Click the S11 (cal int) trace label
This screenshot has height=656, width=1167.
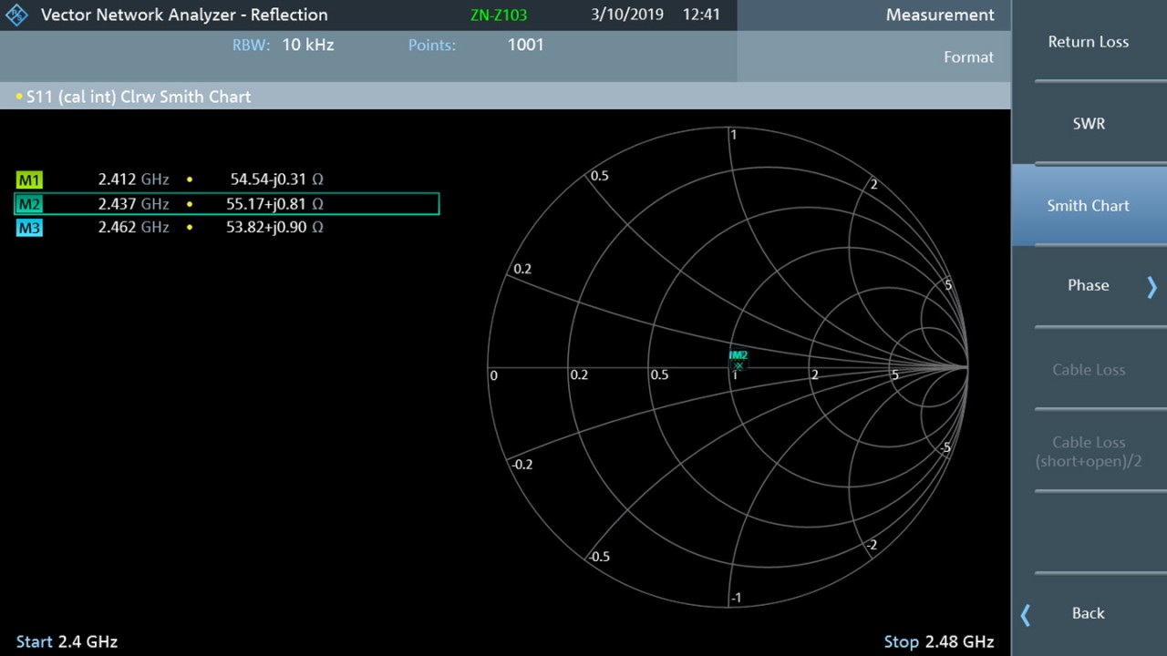tap(138, 97)
